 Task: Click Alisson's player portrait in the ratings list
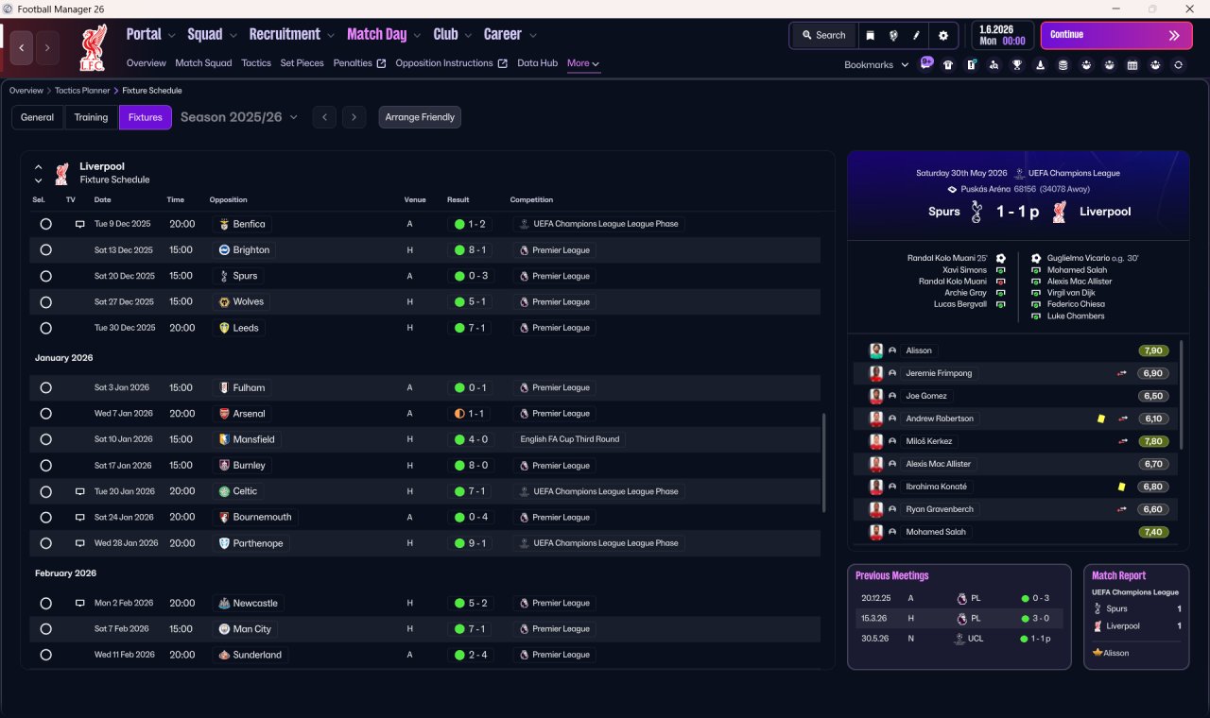pos(876,350)
